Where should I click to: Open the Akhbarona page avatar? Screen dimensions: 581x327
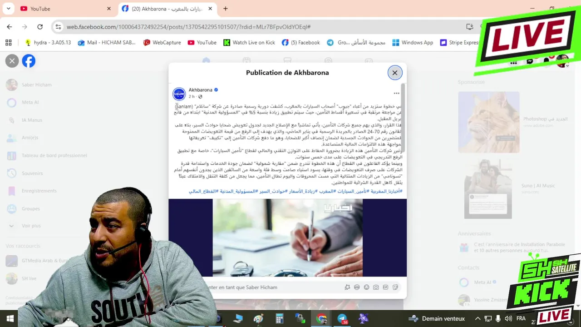click(179, 94)
